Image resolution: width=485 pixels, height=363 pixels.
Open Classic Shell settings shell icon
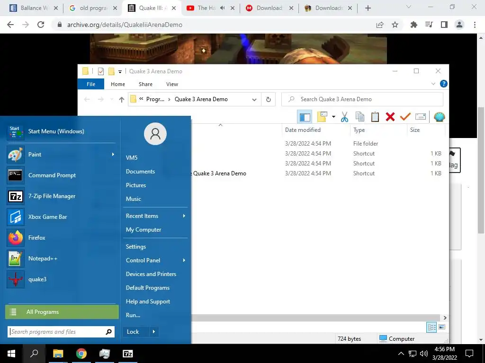(x=439, y=117)
